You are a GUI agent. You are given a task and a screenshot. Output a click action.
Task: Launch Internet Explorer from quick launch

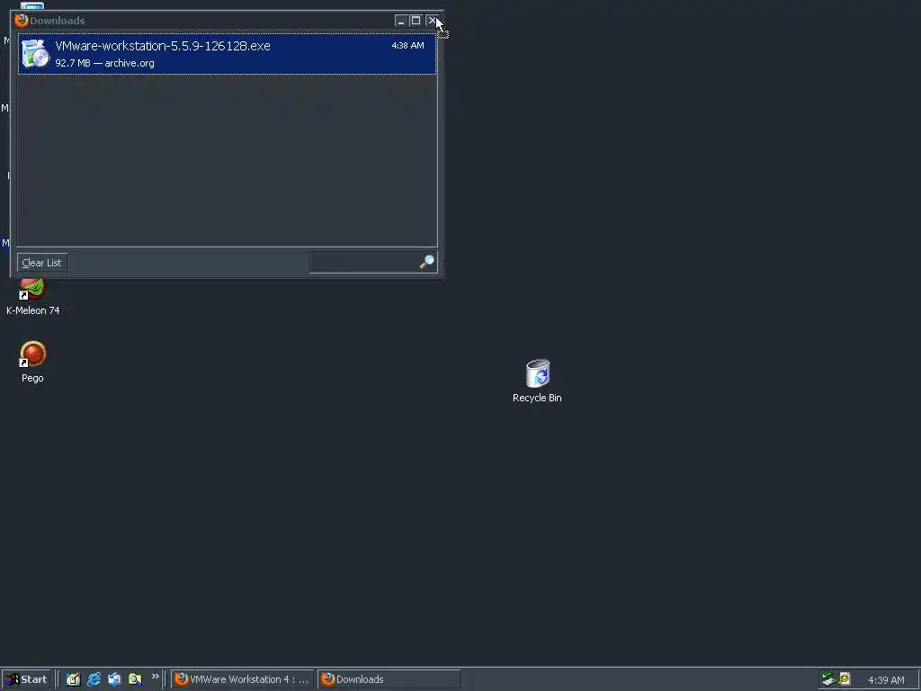[x=94, y=679]
